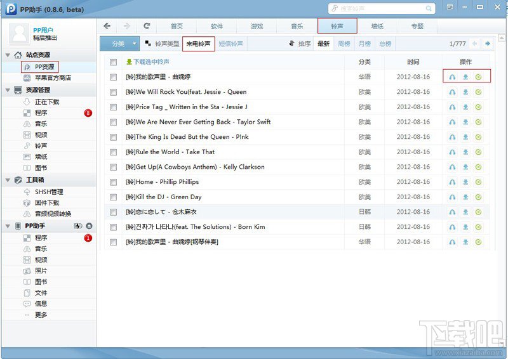Switch to 软件 tab
Viewport: 508px width, 359px height.
(x=217, y=26)
